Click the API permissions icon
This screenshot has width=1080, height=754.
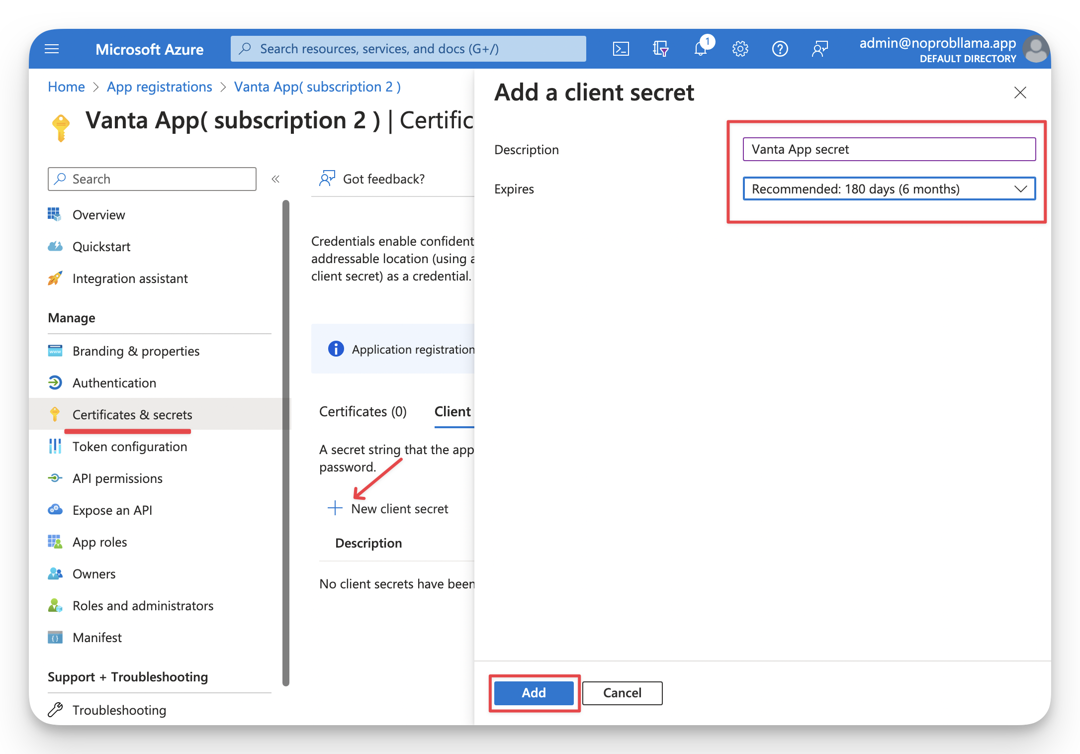[x=55, y=478]
